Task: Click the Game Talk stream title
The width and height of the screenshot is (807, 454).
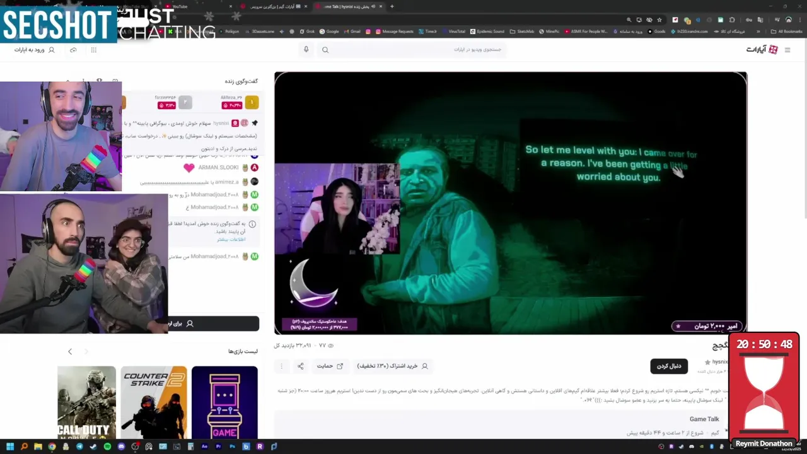Action: point(704,419)
